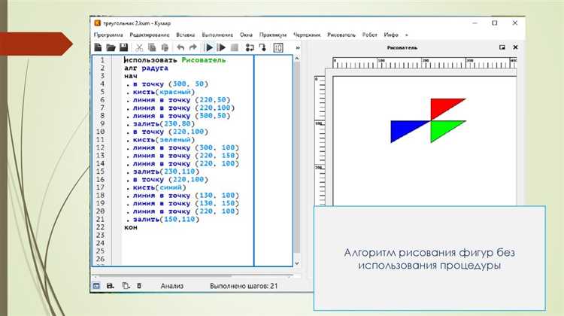Viewport: 564px width, 316px height.
Task: Click the 'кисть(красный)' code line
Action: (x=164, y=92)
